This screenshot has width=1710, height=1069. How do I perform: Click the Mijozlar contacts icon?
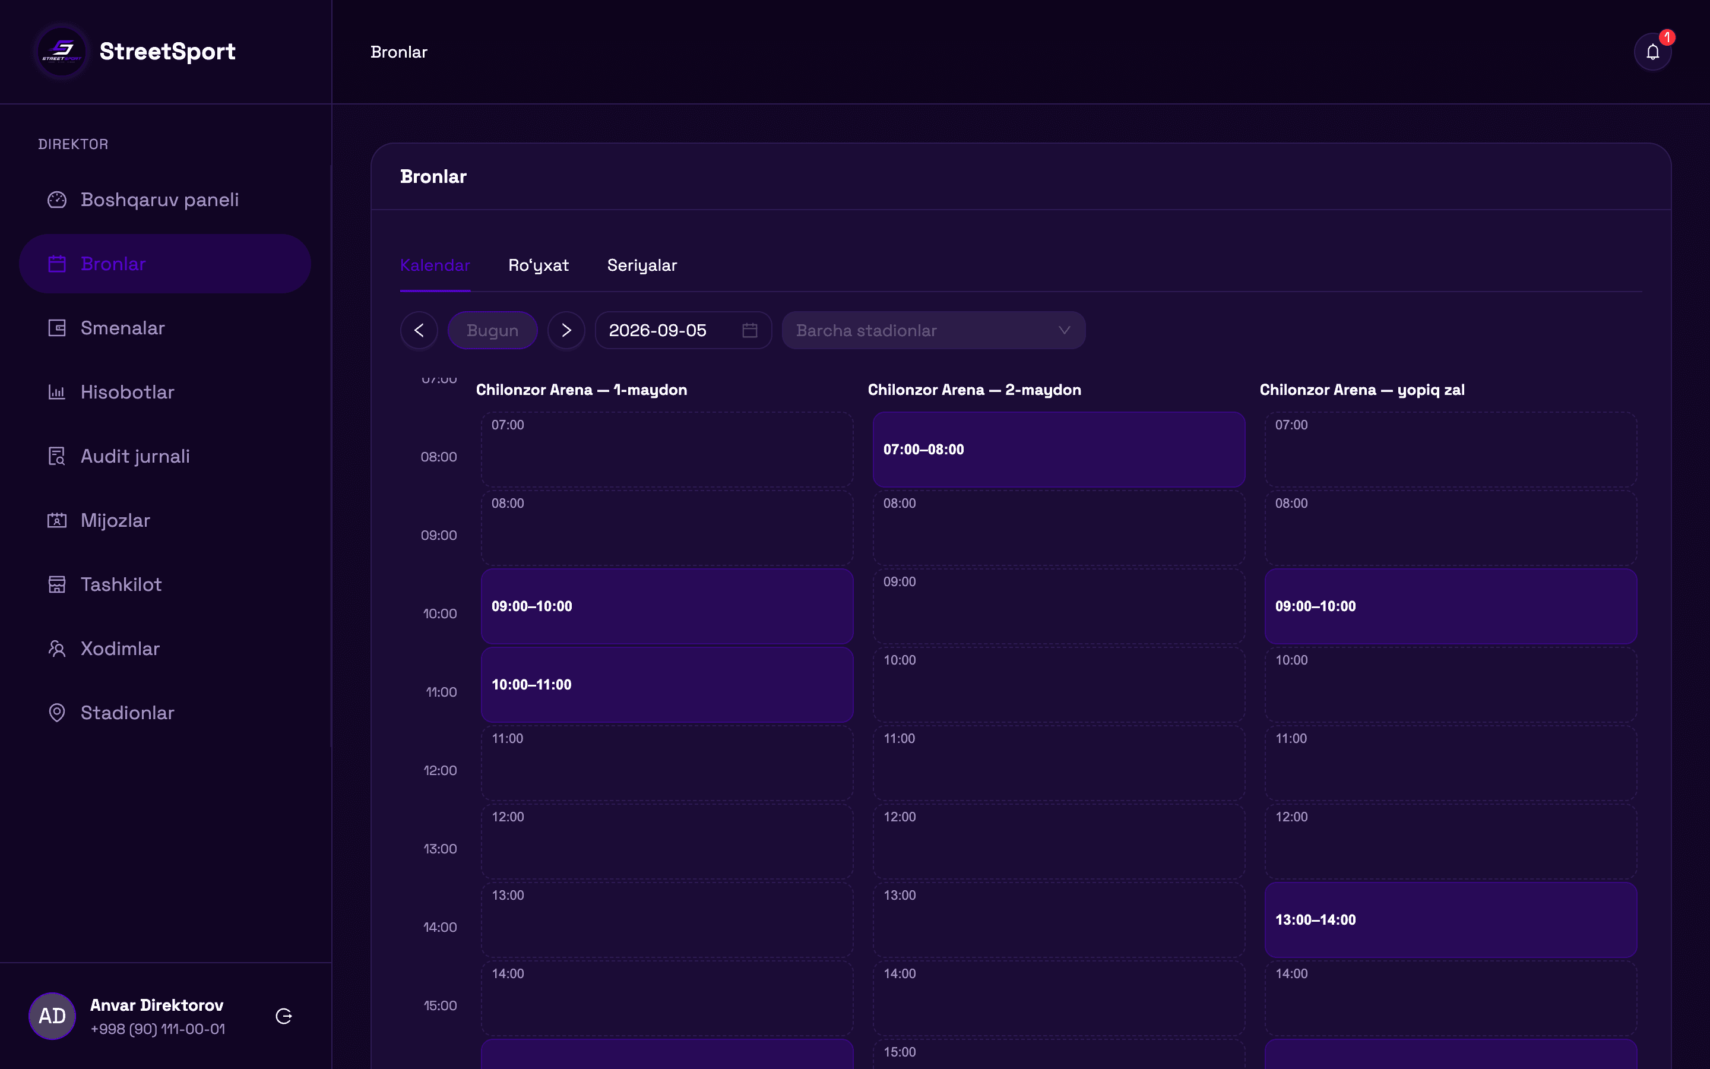(x=56, y=520)
